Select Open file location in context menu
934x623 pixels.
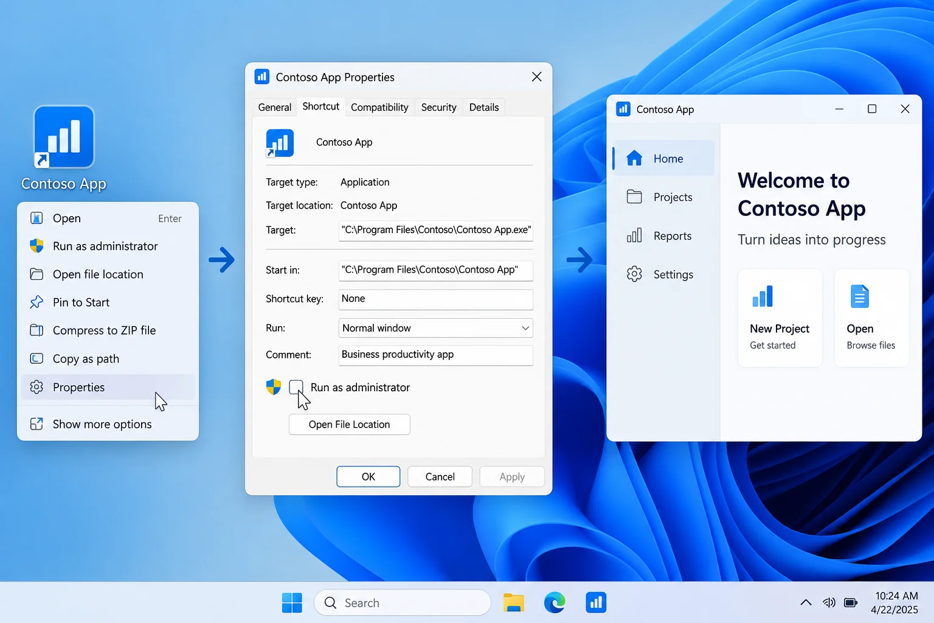[x=108, y=274]
